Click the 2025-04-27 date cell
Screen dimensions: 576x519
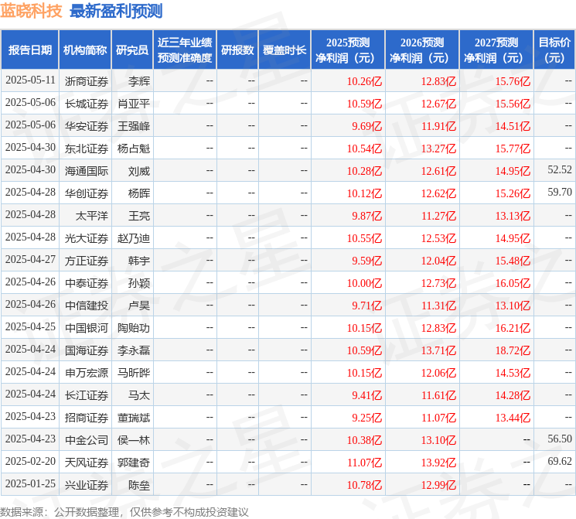[30, 260]
